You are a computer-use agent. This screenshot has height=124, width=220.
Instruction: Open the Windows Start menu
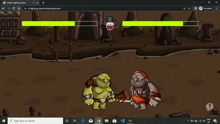point(4,121)
